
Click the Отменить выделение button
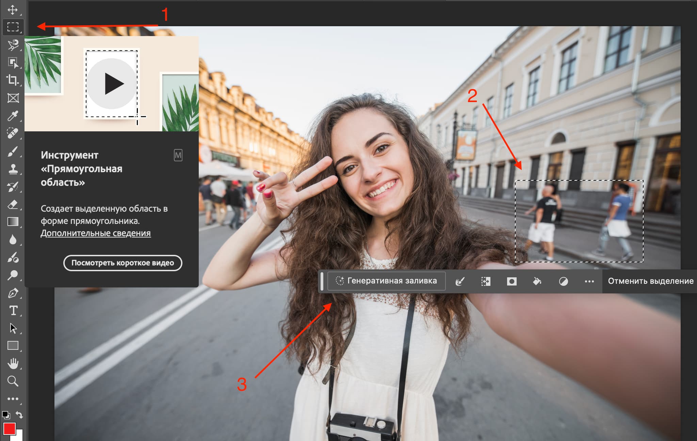650,281
